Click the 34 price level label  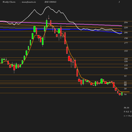click(125, 94)
